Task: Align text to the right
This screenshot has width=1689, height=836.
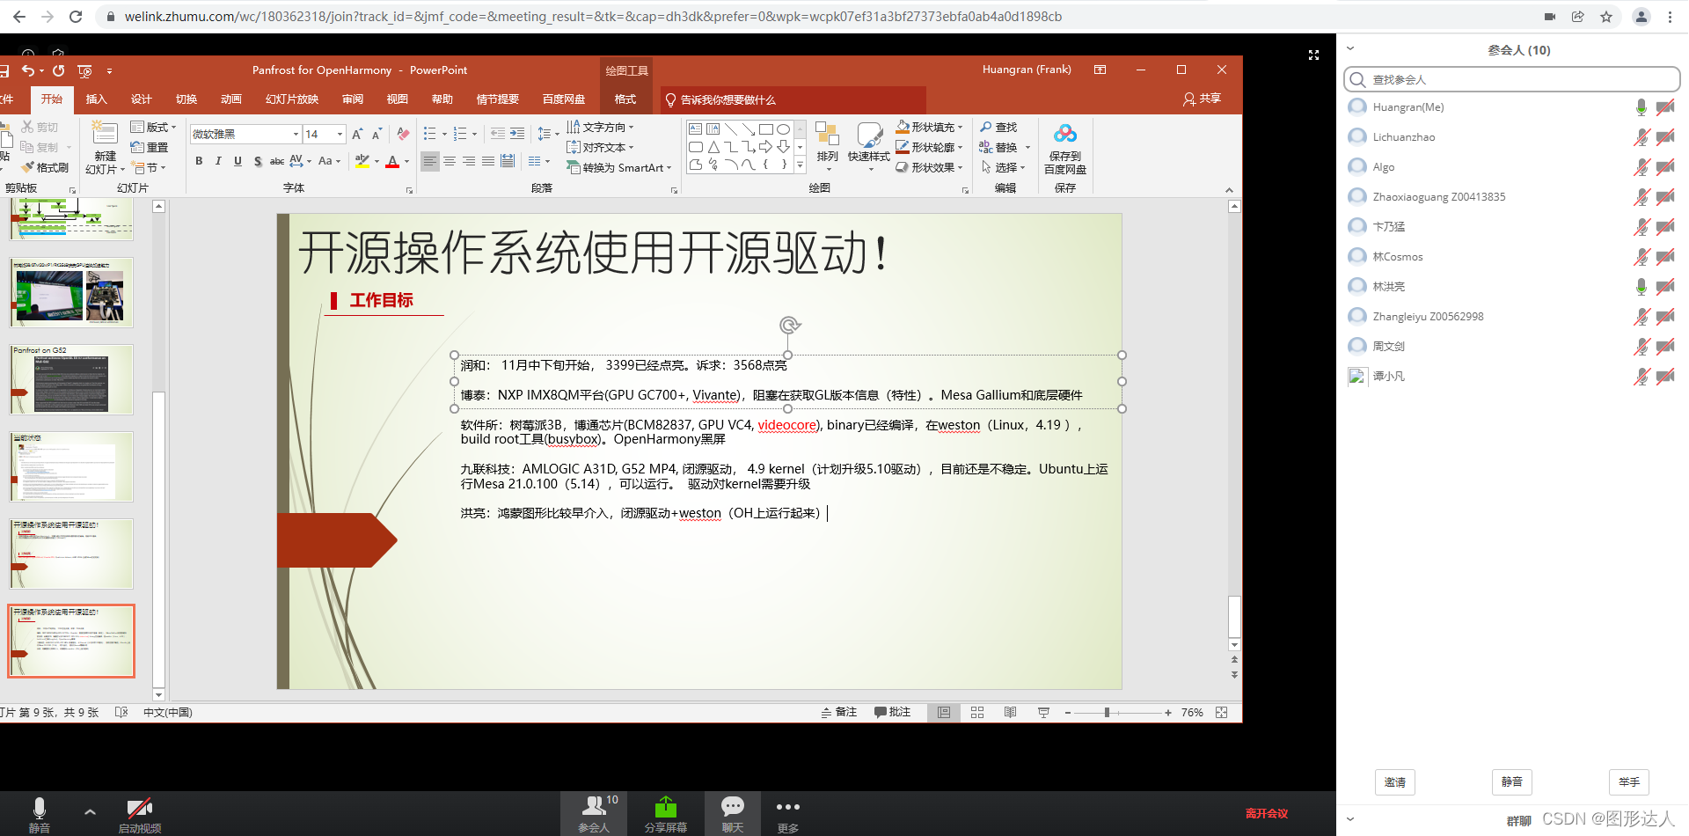Action: pyautogui.click(x=469, y=161)
